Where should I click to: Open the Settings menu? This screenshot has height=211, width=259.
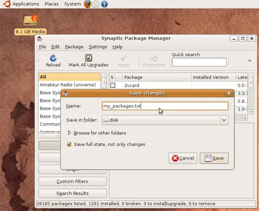pos(98,47)
